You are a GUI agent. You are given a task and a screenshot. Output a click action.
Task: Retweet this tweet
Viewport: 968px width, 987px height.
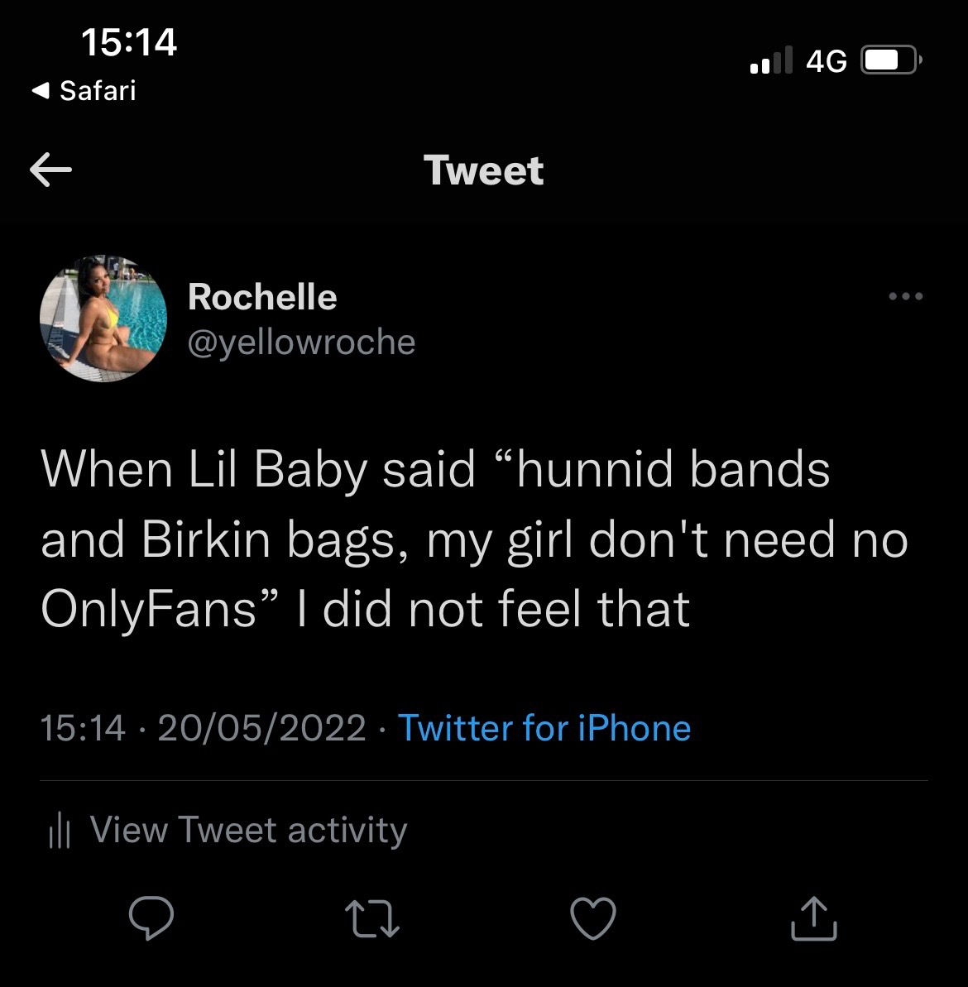click(x=373, y=918)
